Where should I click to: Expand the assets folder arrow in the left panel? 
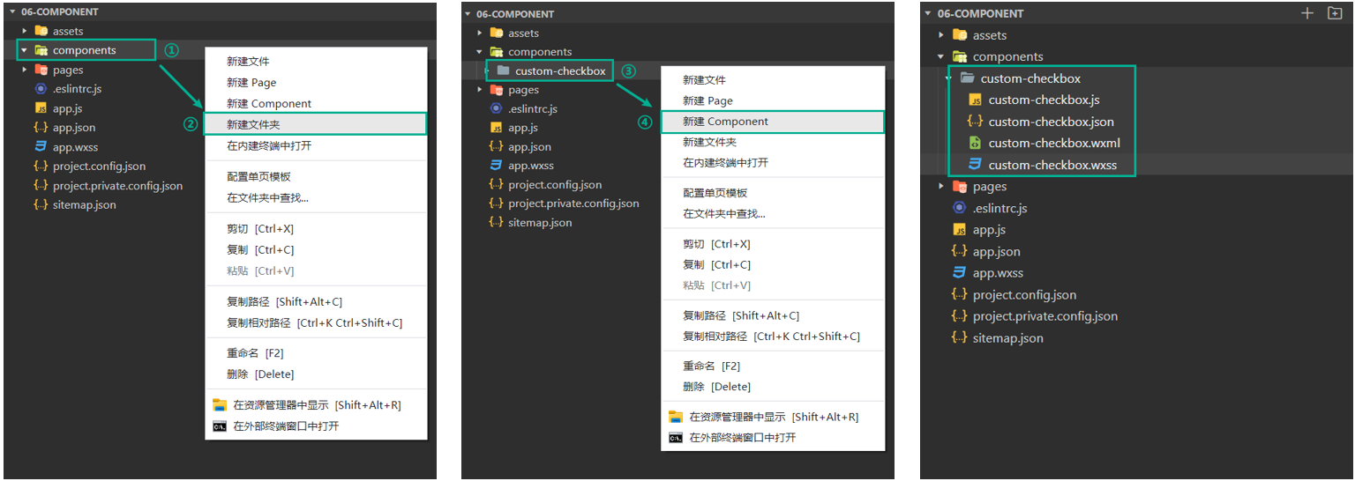click(25, 31)
